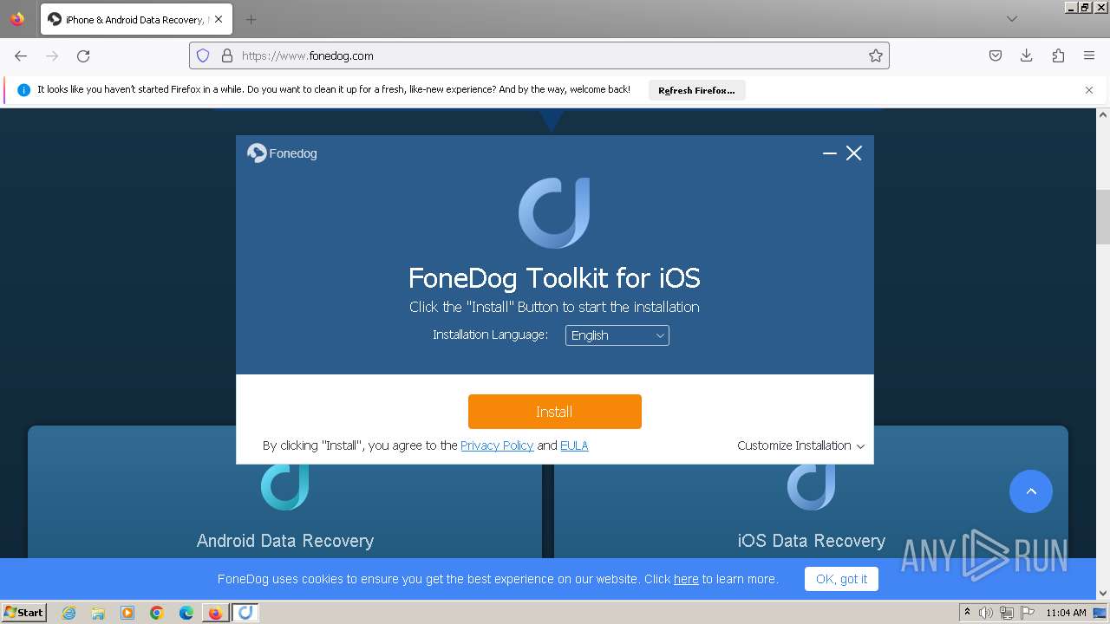
Task: Click Refresh Firefox button
Action: click(696, 90)
